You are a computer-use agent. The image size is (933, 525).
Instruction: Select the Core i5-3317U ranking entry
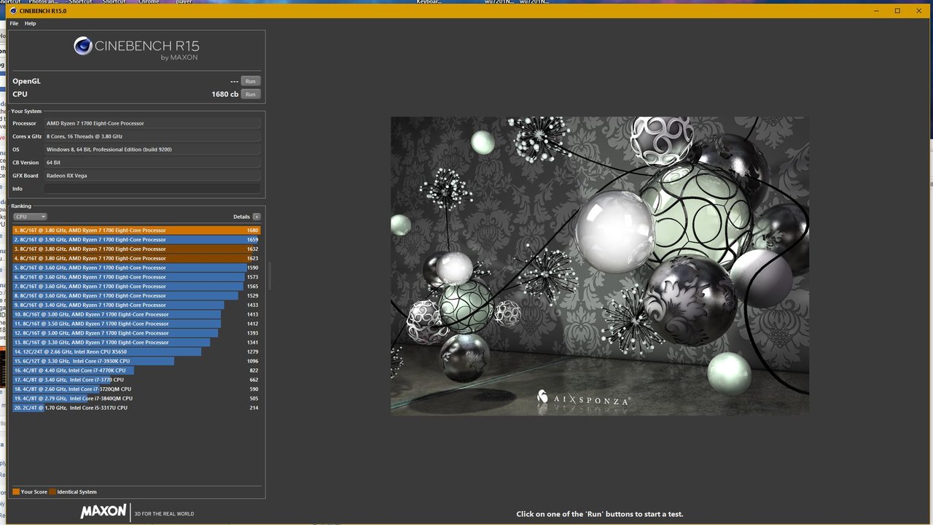136,408
